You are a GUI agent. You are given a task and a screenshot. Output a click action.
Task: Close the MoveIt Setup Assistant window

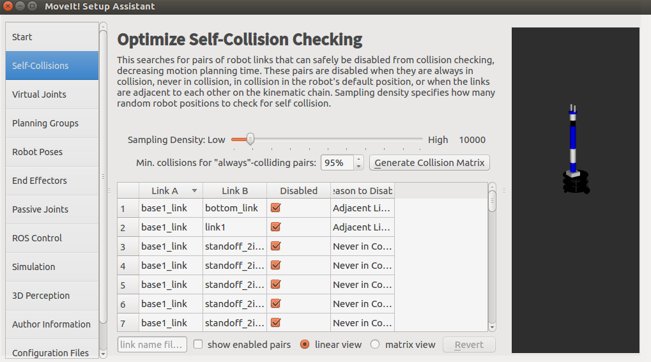pyautogui.click(x=8, y=6)
